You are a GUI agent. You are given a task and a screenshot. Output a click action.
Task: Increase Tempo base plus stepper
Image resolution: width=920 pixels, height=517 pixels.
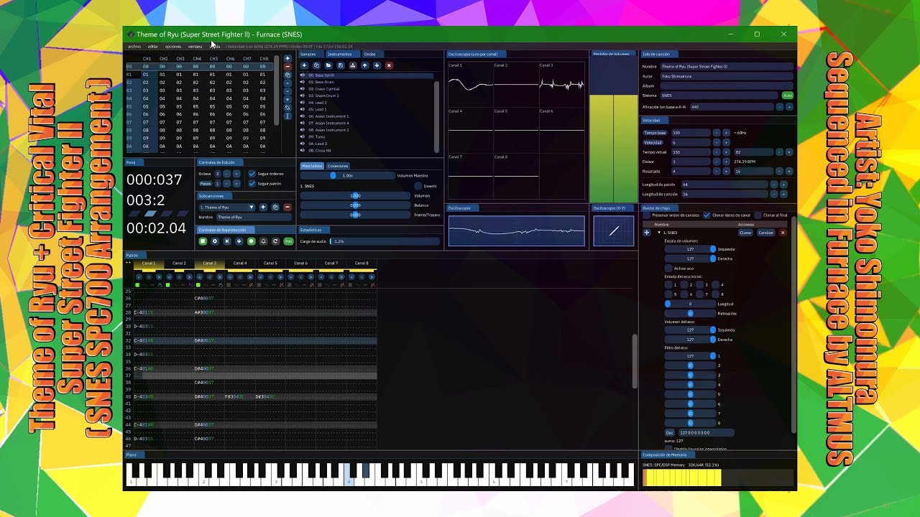point(726,133)
